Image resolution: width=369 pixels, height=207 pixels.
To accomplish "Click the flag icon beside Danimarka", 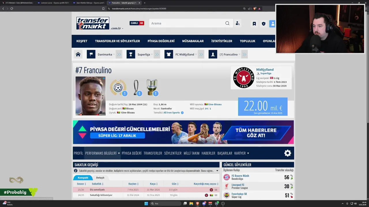I will 91,54.
